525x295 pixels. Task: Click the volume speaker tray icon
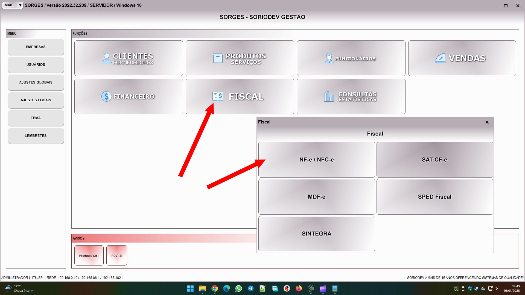tap(497, 288)
